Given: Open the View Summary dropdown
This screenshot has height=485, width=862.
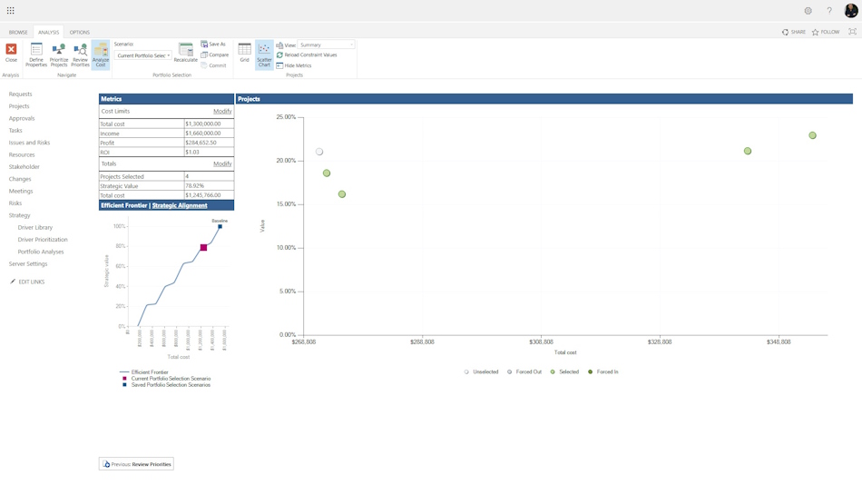Looking at the screenshot, I should click(x=326, y=45).
